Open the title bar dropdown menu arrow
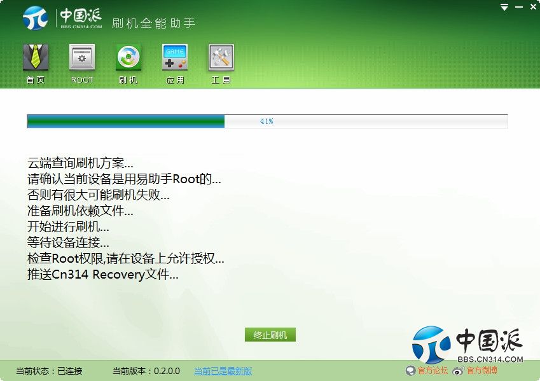540x381 pixels. point(504,7)
